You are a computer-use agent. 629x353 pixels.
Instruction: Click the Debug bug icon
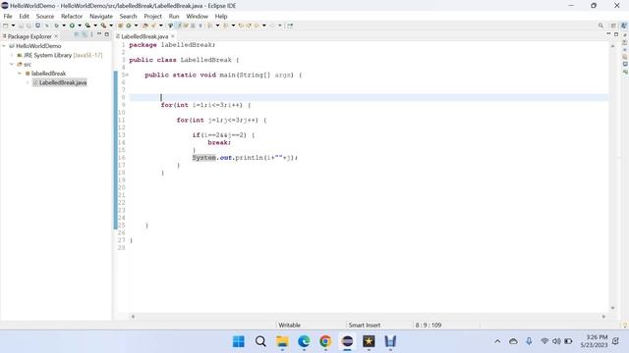tap(57, 25)
